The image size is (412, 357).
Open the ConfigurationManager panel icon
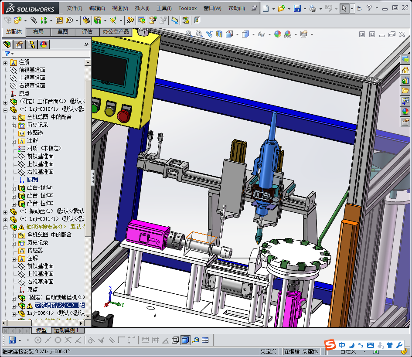click(x=31, y=44)
